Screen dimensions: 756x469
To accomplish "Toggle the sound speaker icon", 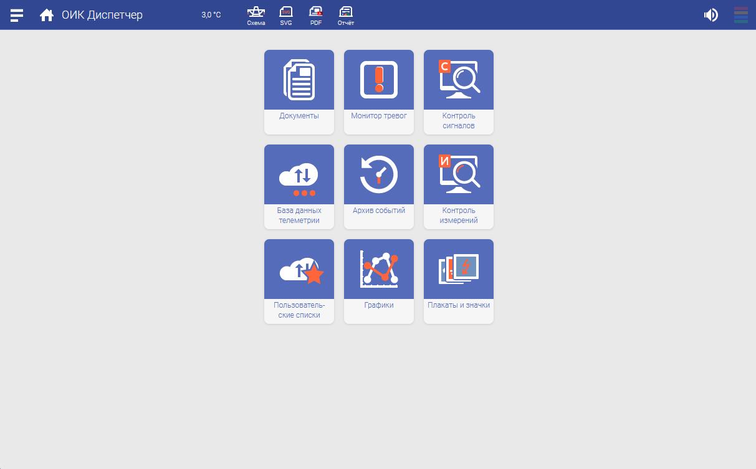I will 711,15.
